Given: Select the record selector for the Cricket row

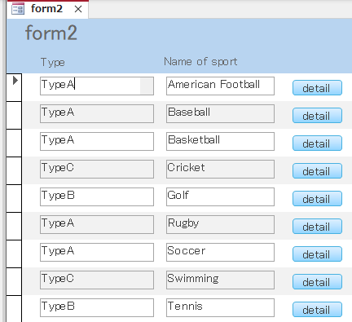Looking at the screenshot, I should 14,170.
